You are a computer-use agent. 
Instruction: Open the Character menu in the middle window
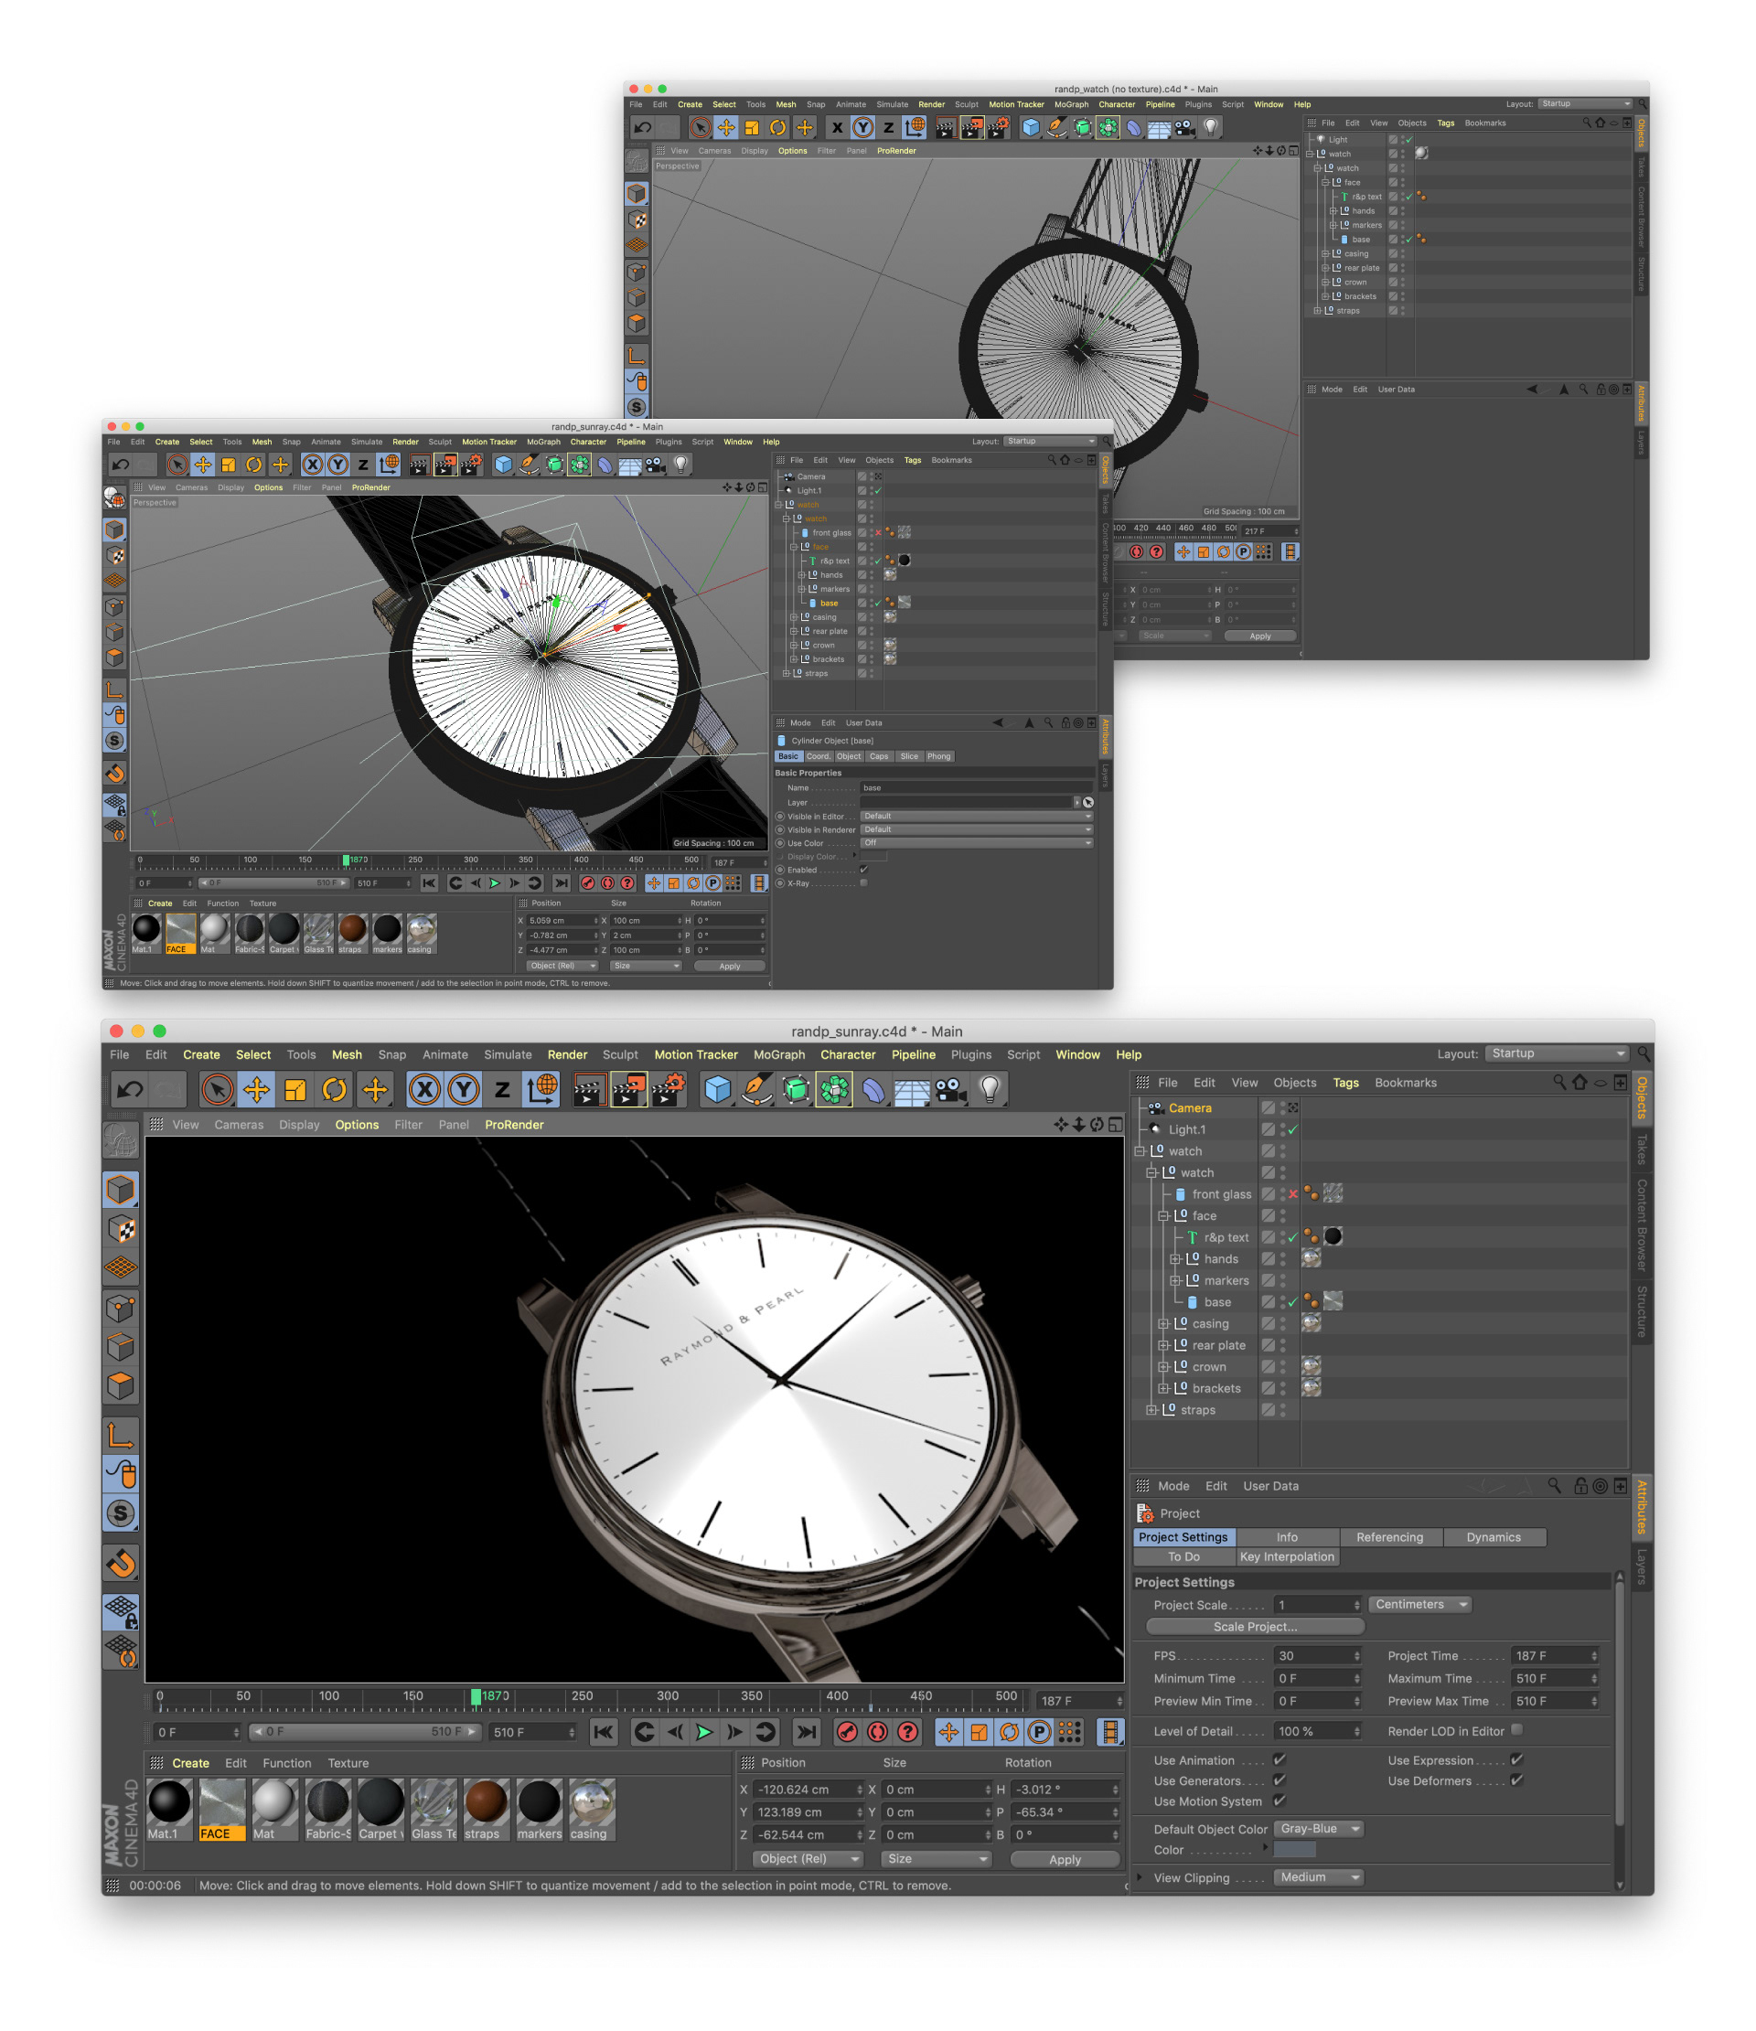point(588,442)
